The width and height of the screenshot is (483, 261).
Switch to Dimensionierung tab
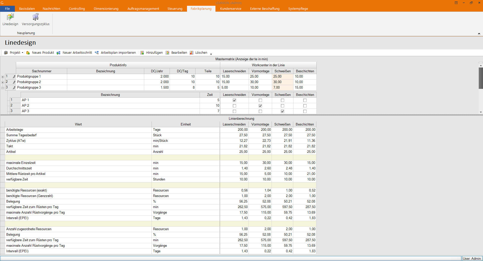[106, 9]
